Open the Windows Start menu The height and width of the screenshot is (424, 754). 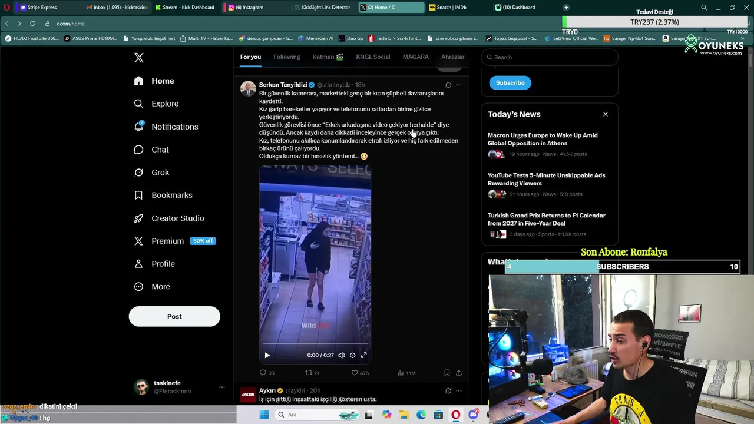264,415
